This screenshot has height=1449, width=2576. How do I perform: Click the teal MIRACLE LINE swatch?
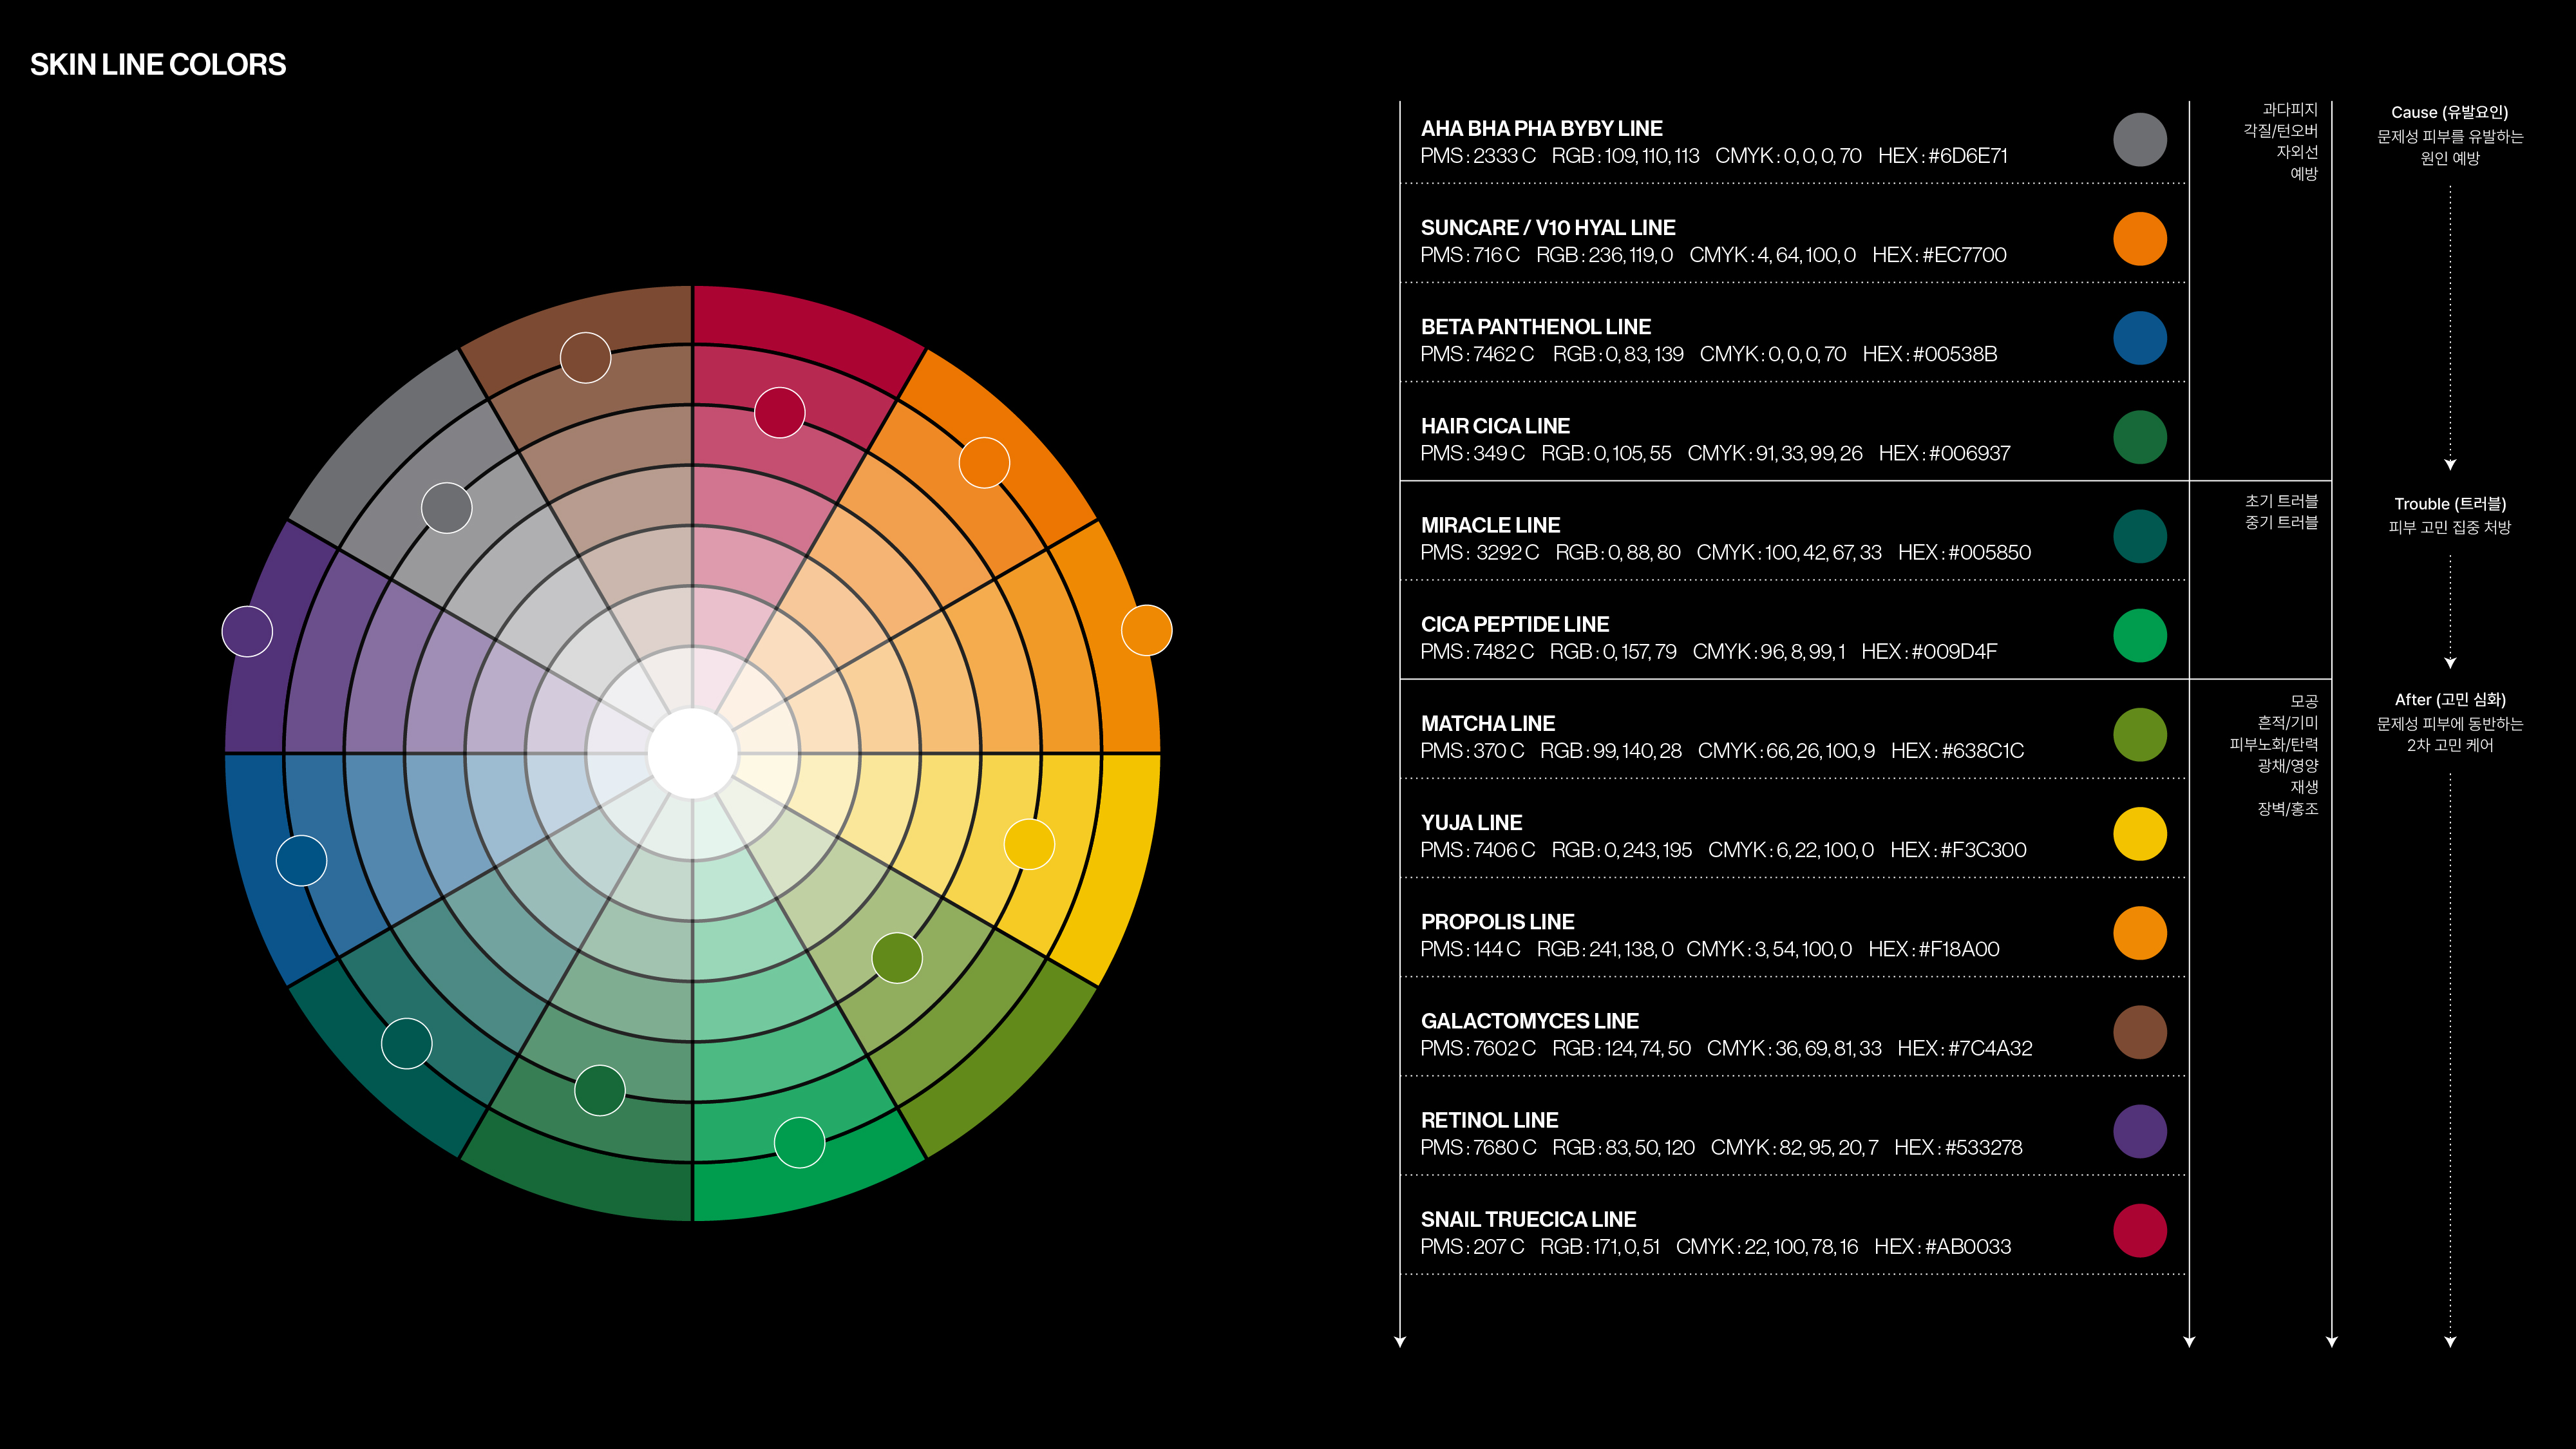pos(2139,536)
